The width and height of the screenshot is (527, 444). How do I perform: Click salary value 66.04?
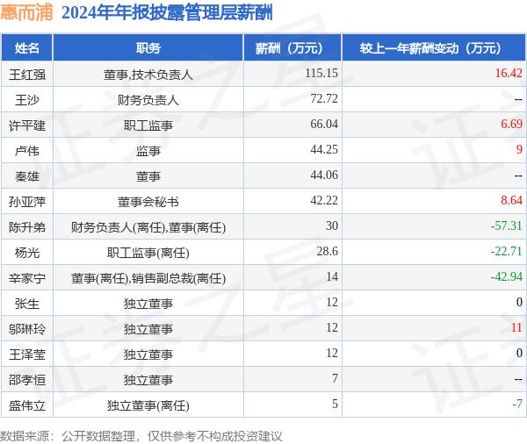[324, 124]
